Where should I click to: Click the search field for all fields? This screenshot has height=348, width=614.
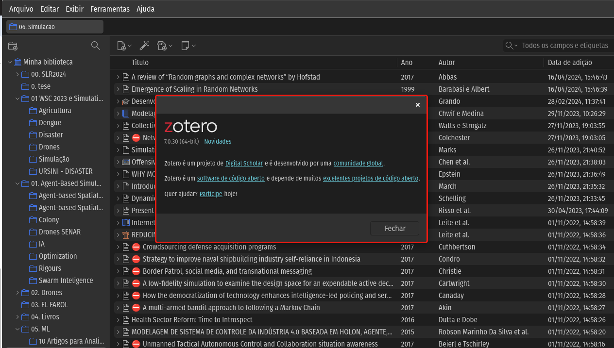[x=564, y=46]
